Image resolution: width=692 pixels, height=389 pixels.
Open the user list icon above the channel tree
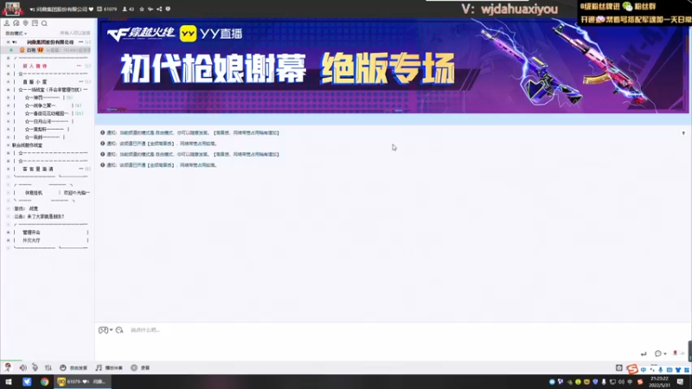coord(7,23)
